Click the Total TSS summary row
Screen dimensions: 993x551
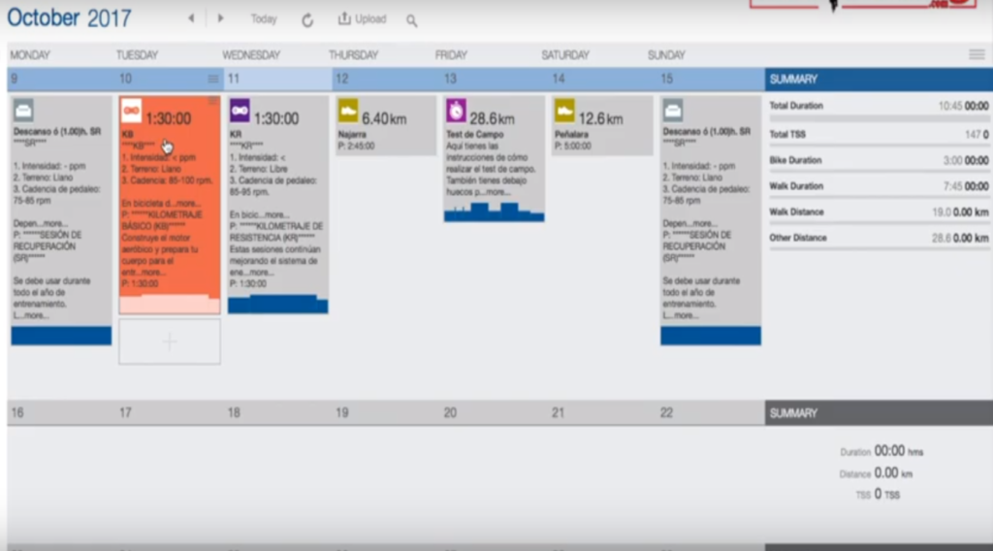(879, 134)
